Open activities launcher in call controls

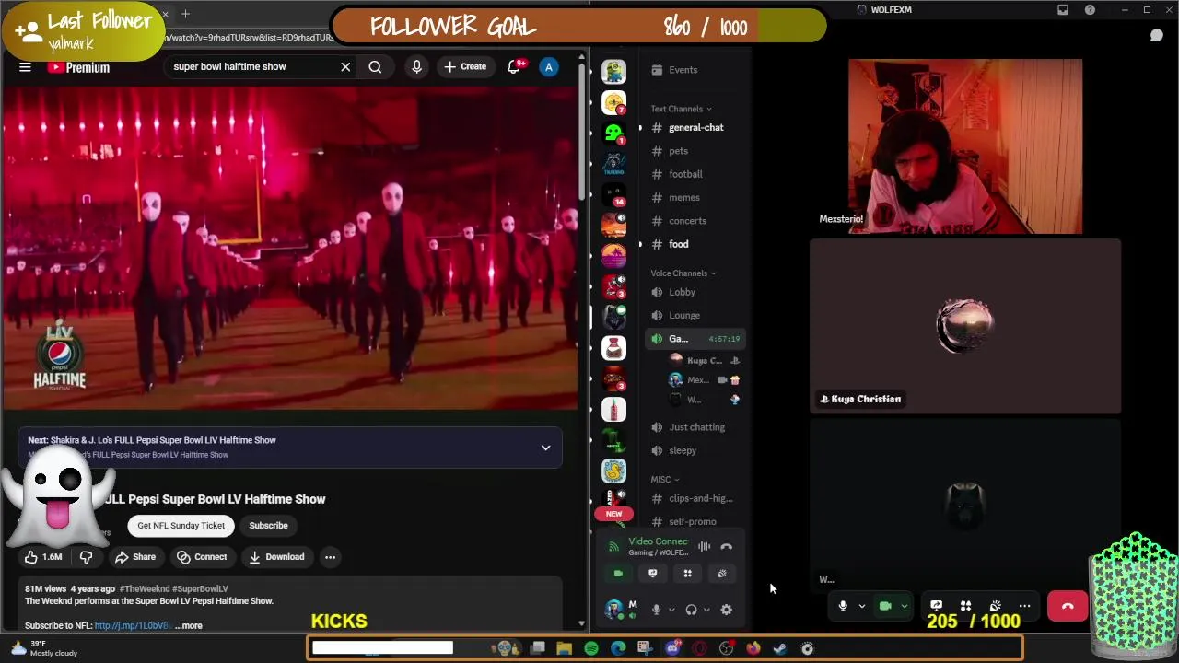965,606
